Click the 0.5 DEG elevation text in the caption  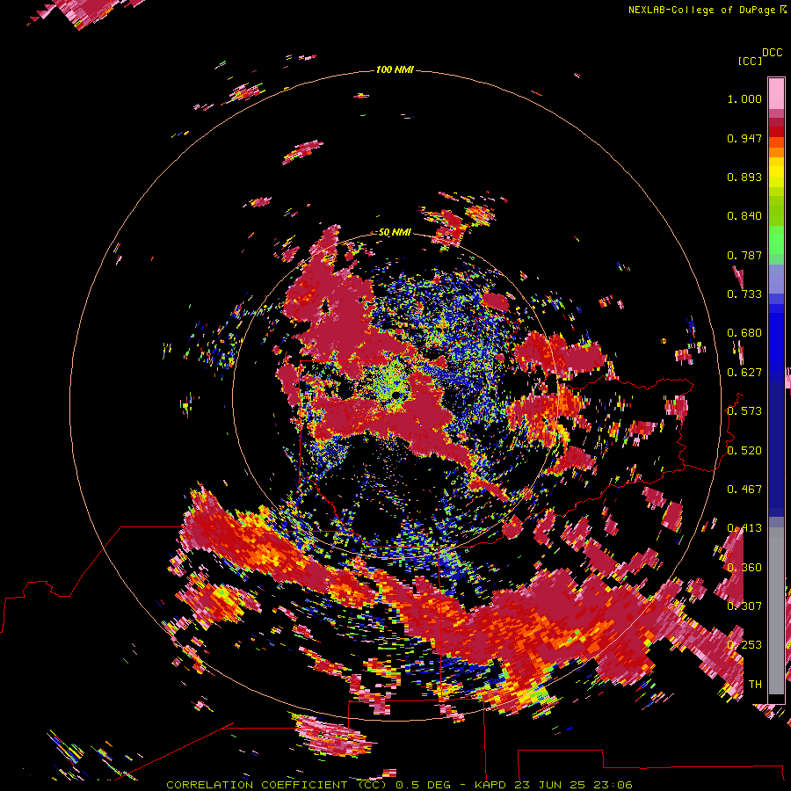tap(422, 785)
